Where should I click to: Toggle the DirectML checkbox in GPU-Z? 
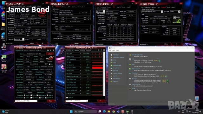47,95
